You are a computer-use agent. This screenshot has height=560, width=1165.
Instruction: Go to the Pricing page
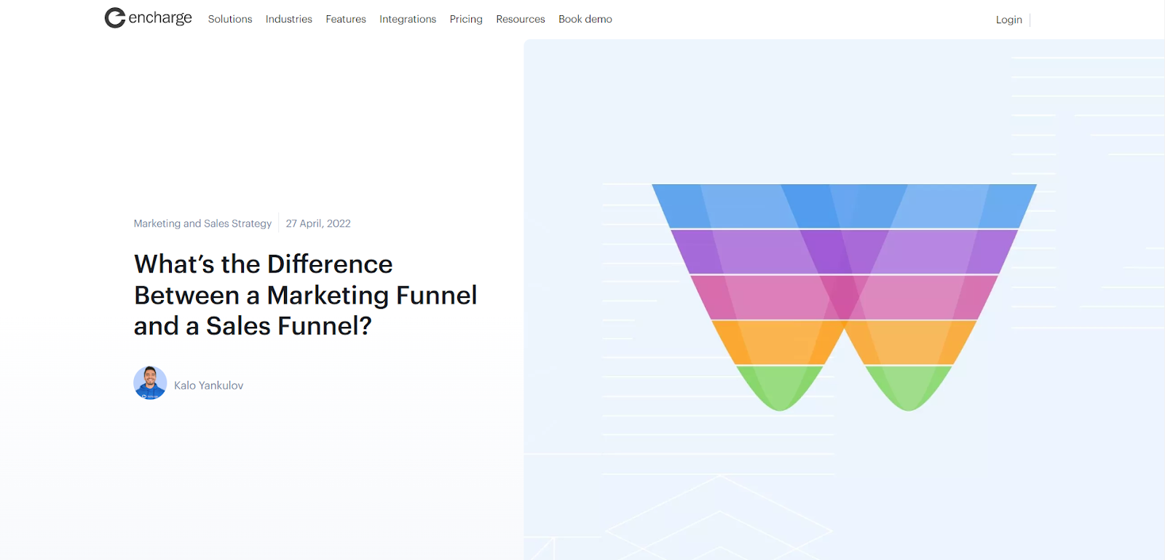[466, 19]
